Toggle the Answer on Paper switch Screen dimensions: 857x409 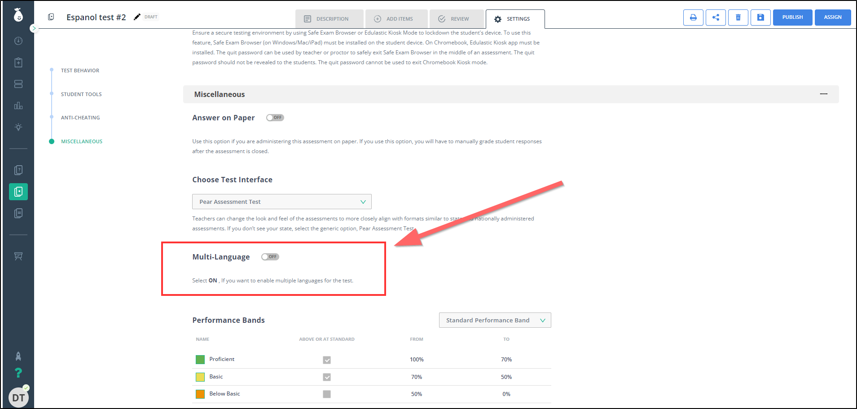click(x=275, y=118)
